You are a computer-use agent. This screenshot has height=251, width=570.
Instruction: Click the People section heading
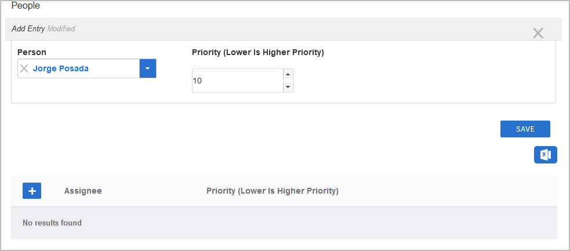coord(26,6)
